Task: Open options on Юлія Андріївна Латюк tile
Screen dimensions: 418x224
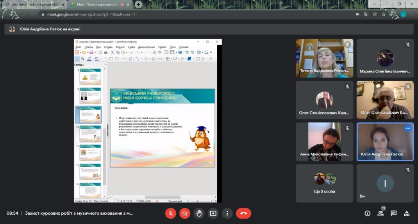Action: coord(408,128)
